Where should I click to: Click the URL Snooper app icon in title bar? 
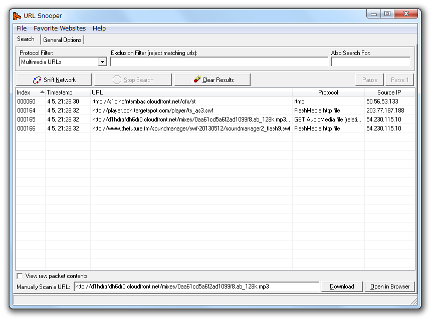click(x=17, y=16)
